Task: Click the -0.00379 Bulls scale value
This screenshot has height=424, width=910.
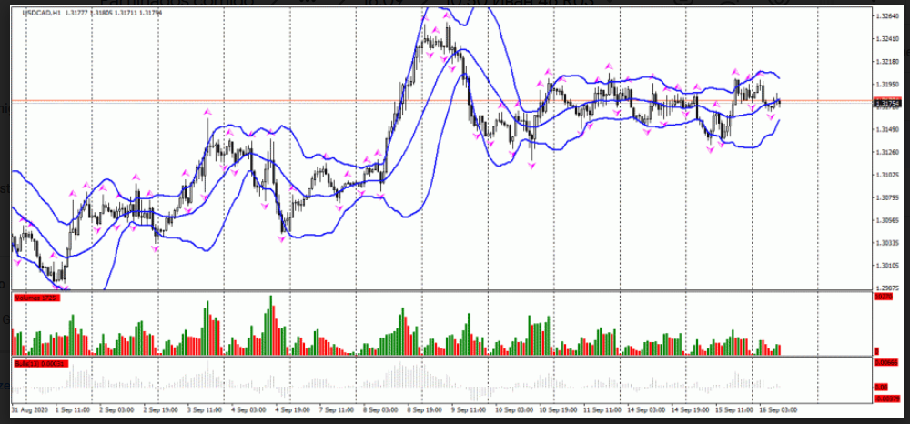Action: 884,398
